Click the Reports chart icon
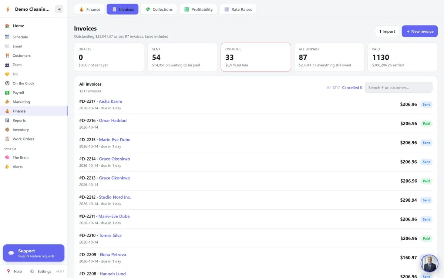This screenshot has width=444, height=278. coord(7,120)
